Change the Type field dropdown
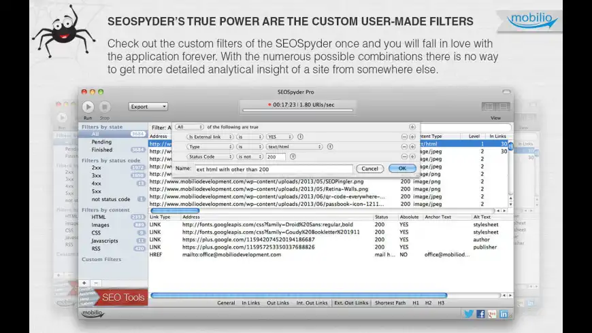592x333 pixels. point(210,147)
